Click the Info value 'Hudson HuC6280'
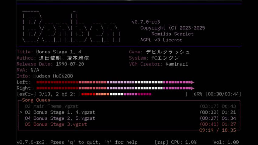The width and height of the screenshot is (258, 145). pos(53,76)
